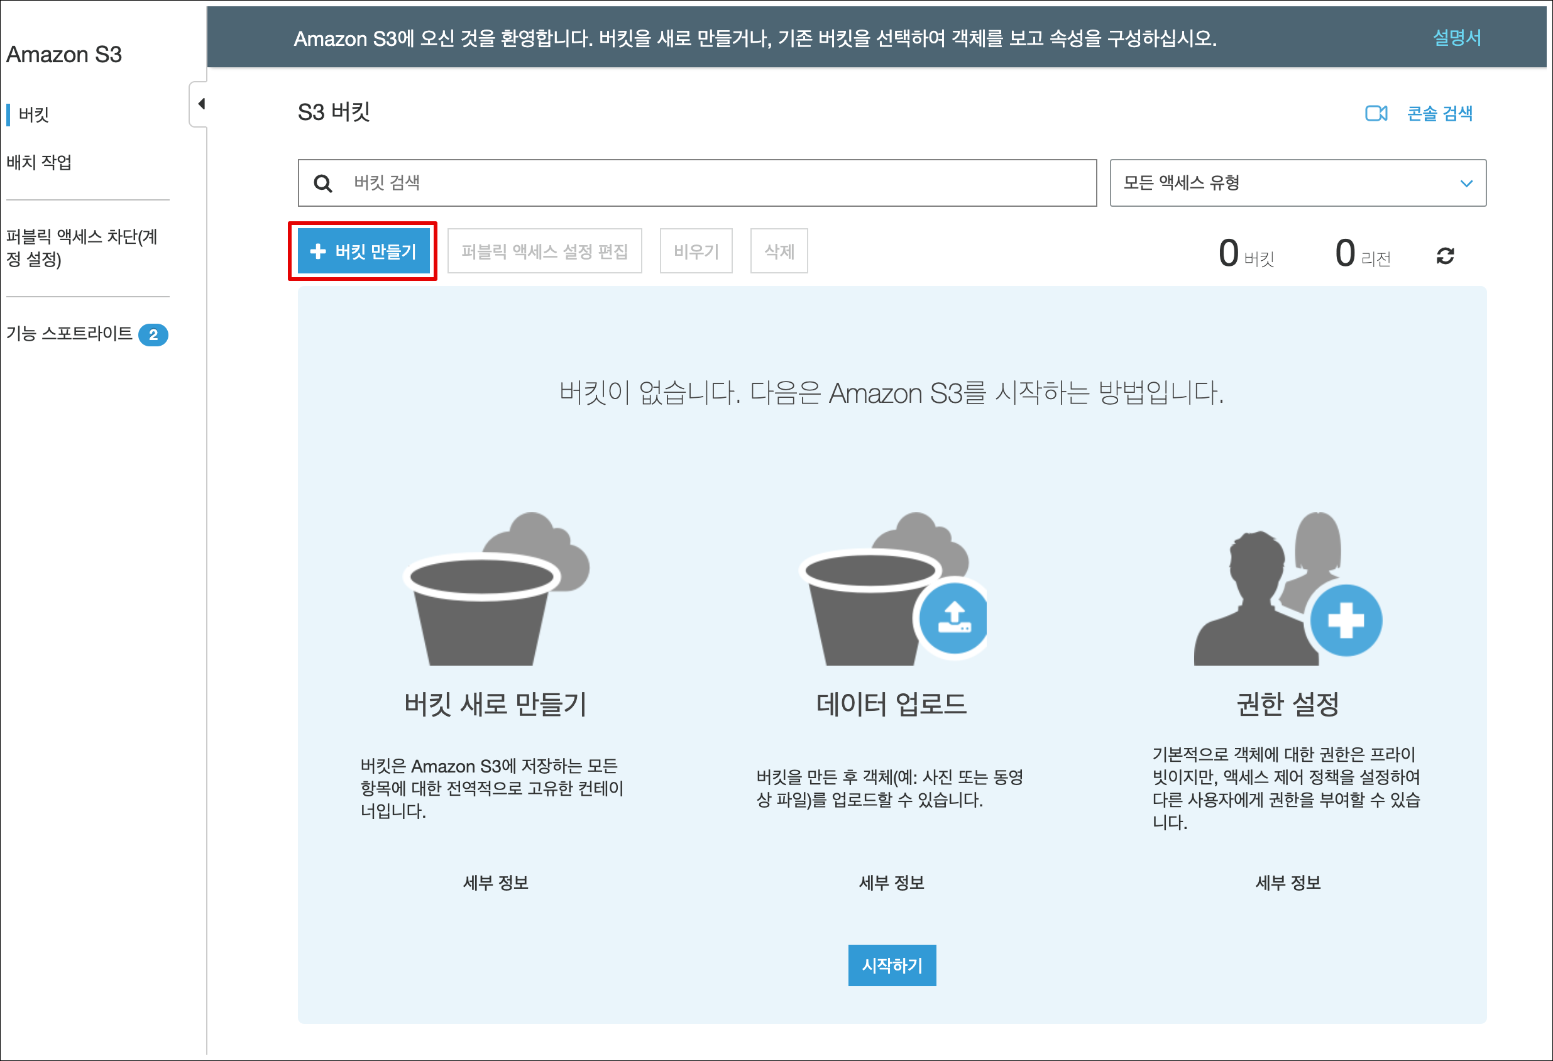Open 세부 정보 under 버킷 새로 만들기
The height and width of the screenshot is (1061, 1553).
click(496, 882)
